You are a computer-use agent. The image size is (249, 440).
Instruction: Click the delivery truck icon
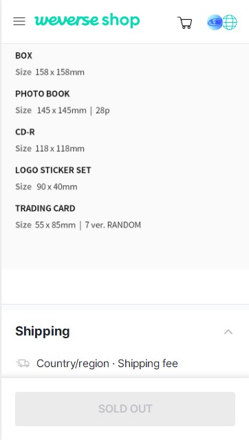(23, 364)
